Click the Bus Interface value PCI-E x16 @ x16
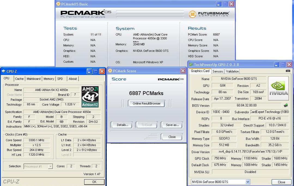Viewport: 294px width, 186px height. [270, 118]
